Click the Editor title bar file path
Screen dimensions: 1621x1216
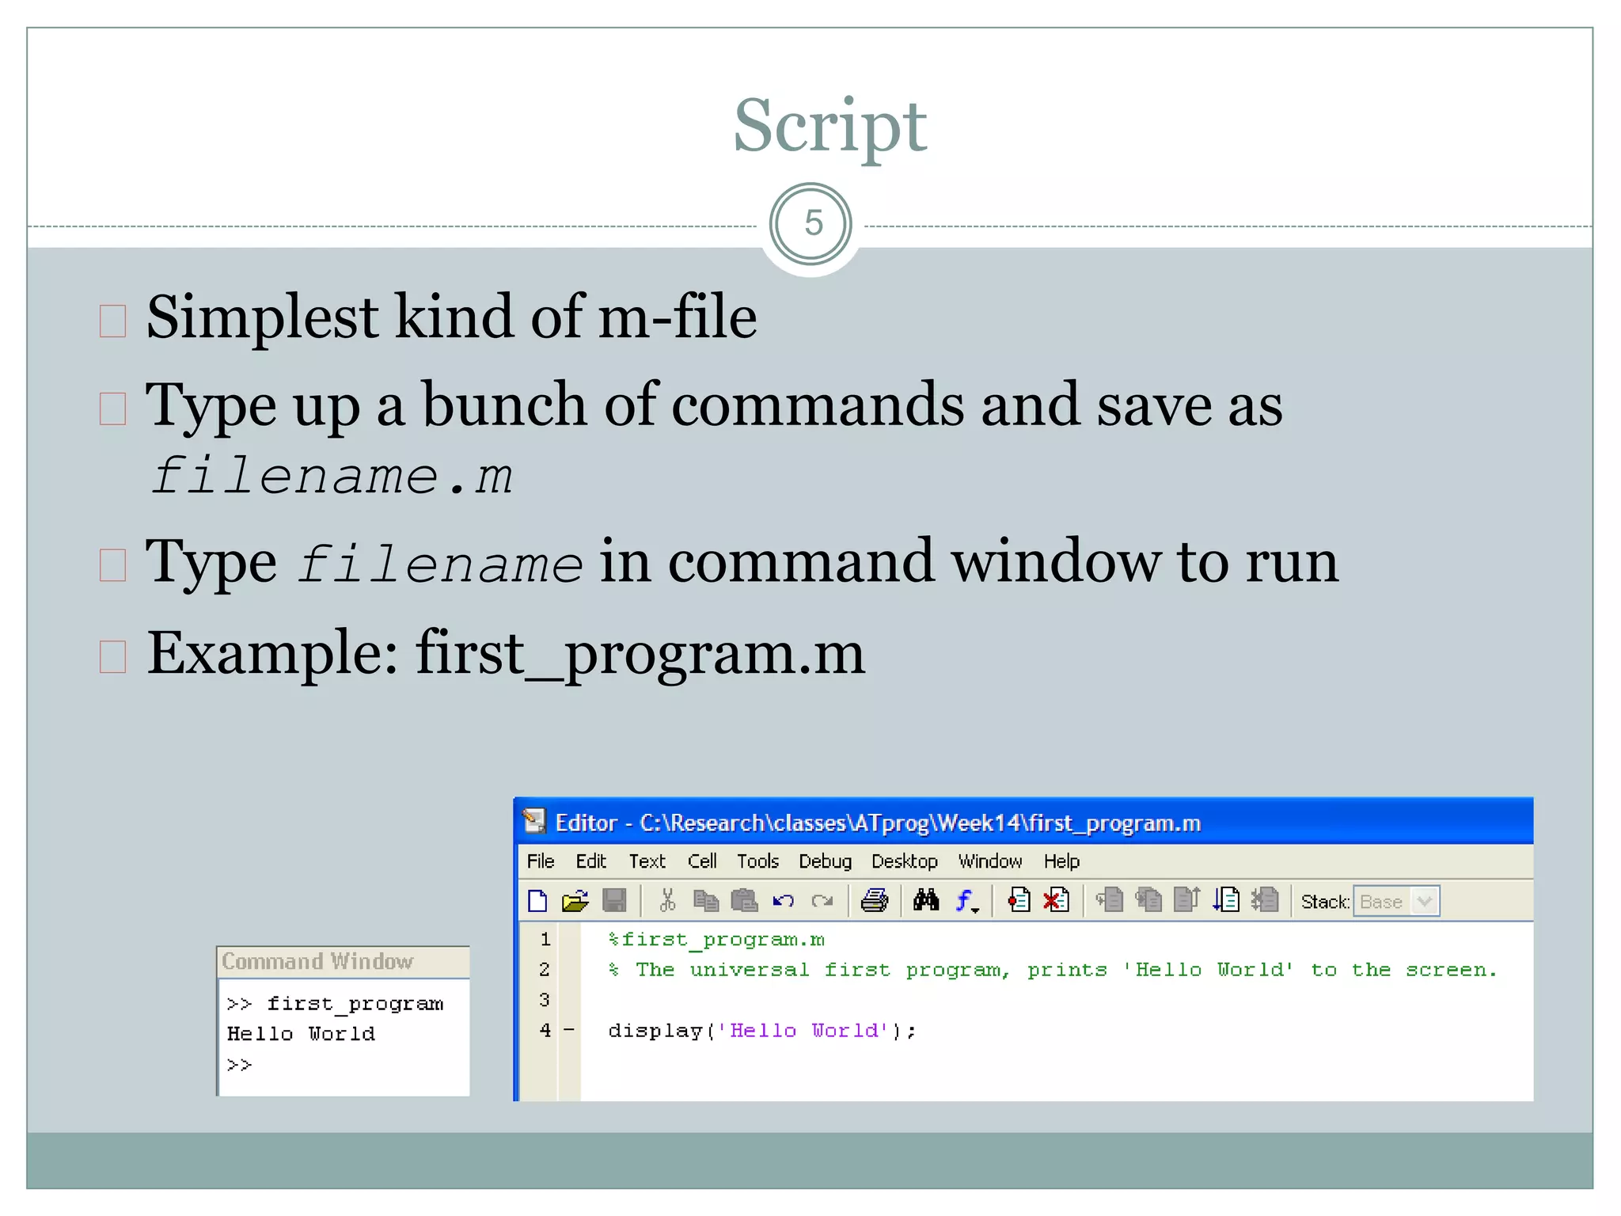click(x=920, y=823)
